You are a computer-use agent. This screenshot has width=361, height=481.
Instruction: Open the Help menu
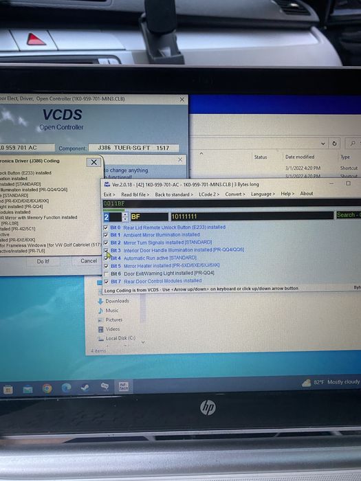point(287,194)
